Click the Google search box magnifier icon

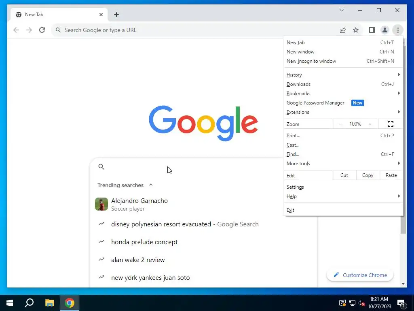point(101,166)
